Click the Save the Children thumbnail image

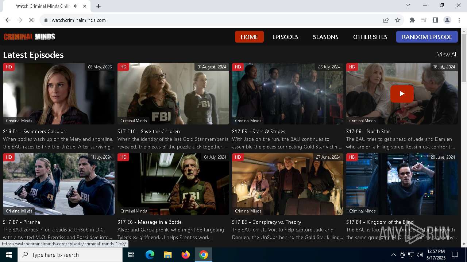173,94
